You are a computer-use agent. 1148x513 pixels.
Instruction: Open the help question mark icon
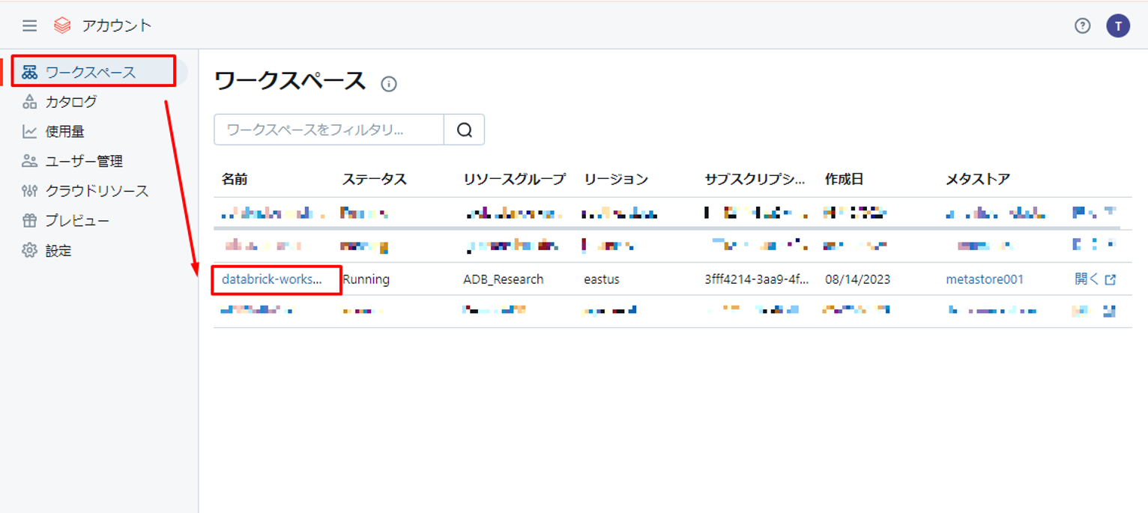point(1082,26)
